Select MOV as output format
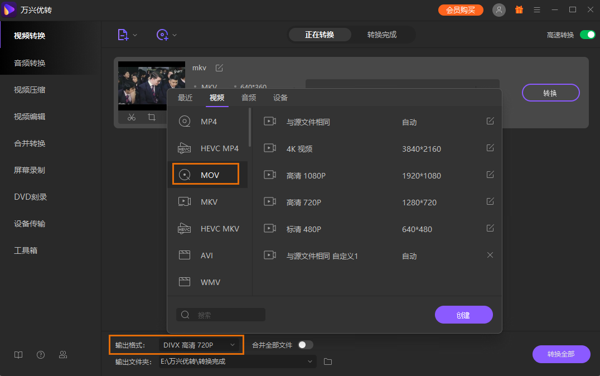This screenshot has width=600, height=376. tap(205, 175)
